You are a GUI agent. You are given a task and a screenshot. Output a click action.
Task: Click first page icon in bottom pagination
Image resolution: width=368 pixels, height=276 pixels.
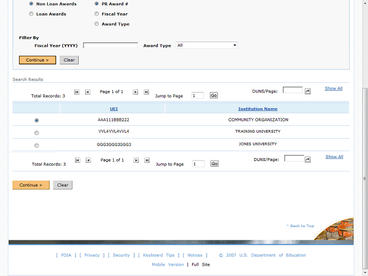(x=78, y=160)
